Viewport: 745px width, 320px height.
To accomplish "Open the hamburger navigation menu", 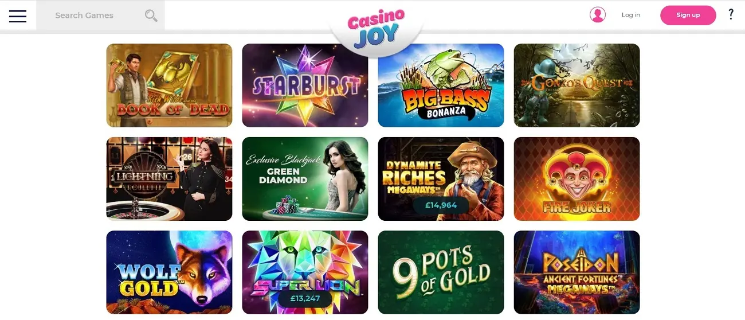I will [18, 15].
